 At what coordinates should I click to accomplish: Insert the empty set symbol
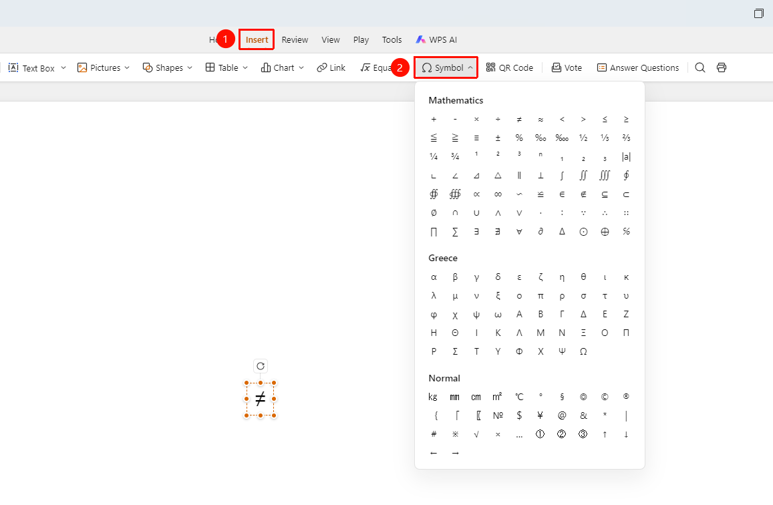tap(434, 213)
